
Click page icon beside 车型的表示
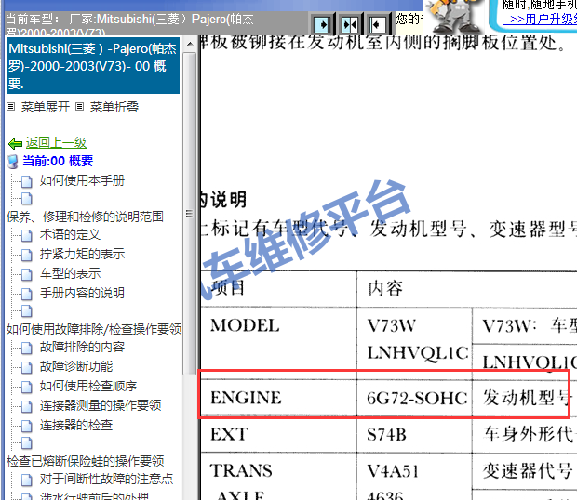(26, 274)
